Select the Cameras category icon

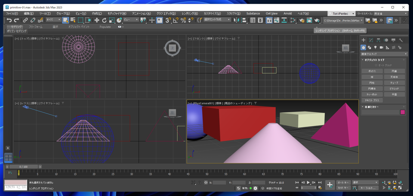(382, 47)
